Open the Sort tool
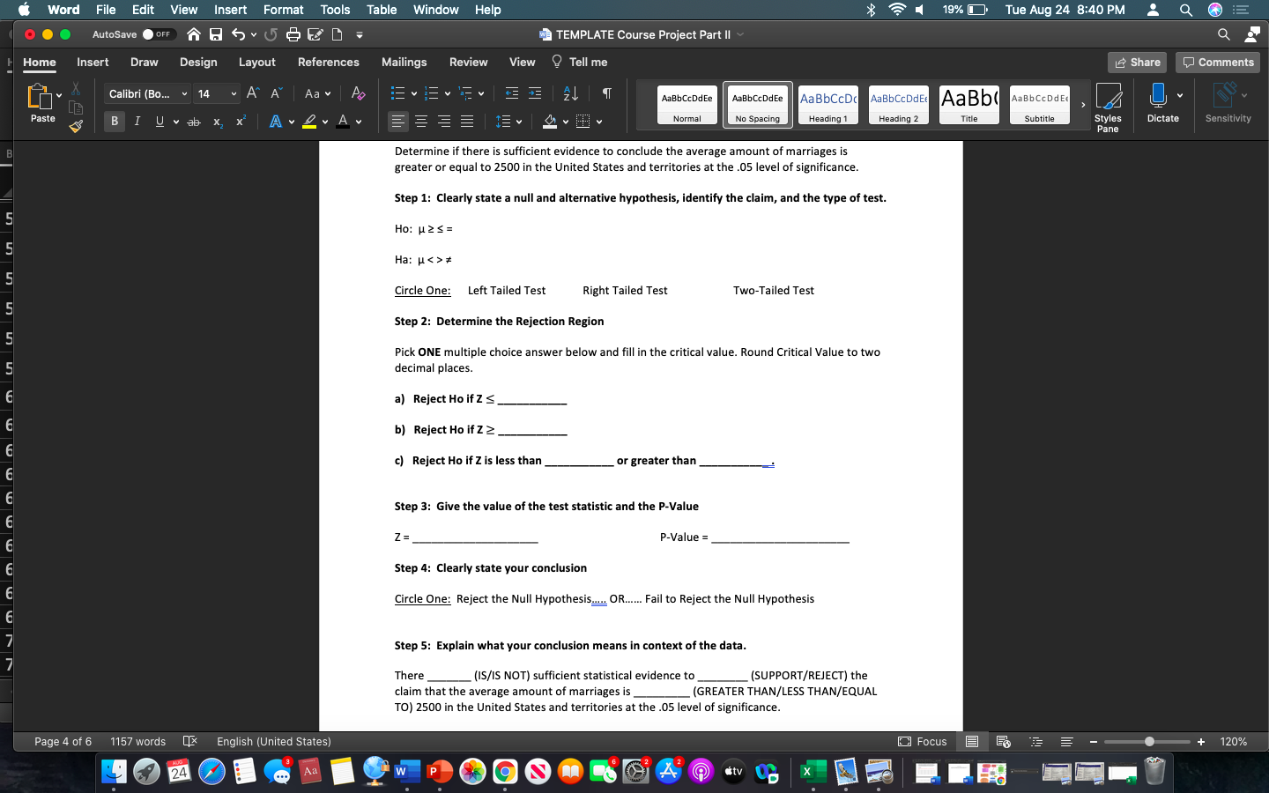Screen dimensions: 1269x793 [568, 93]
